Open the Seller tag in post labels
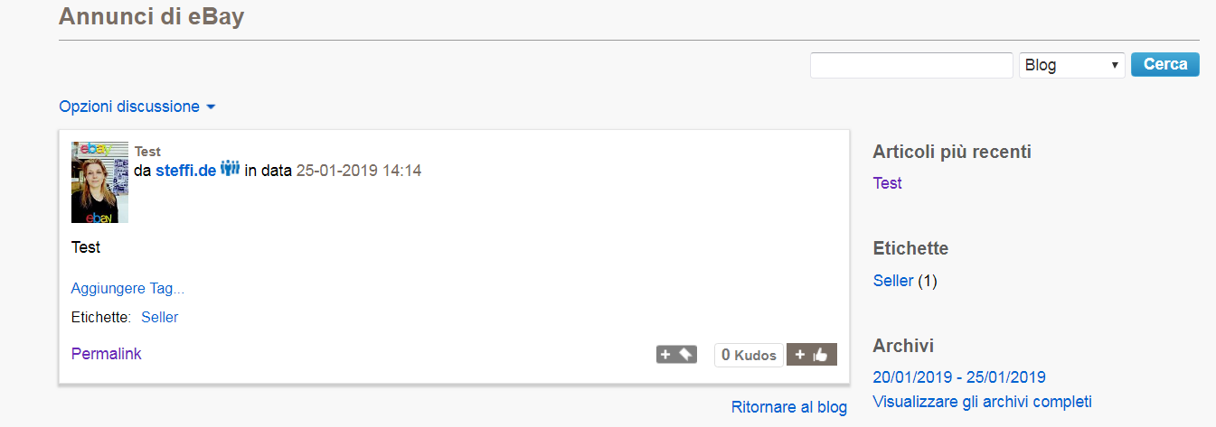The image size is (1216, 427). coord(159,317)
